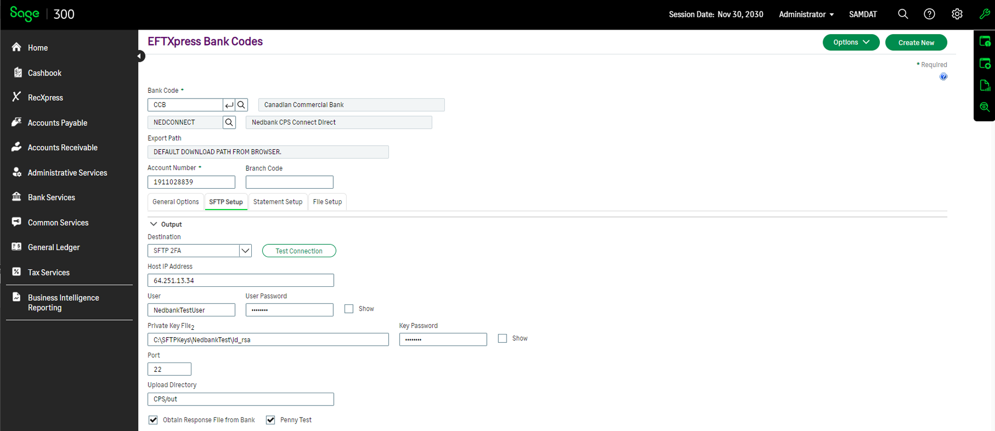Click the Create New button
995x431 pixels.
point(916,43)
